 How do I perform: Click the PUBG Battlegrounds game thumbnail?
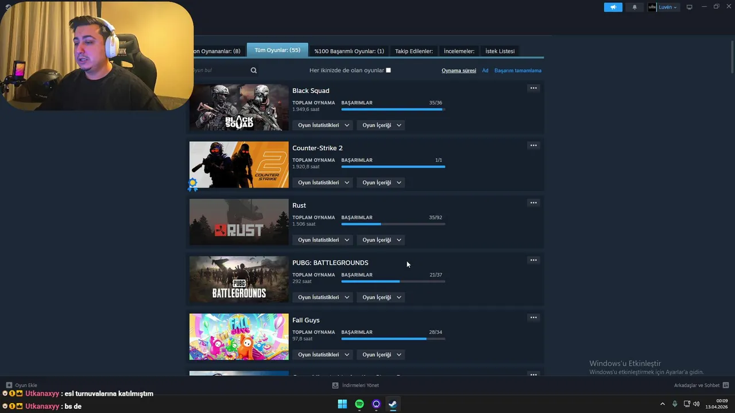pyautogui.click(x=239, y=279)
